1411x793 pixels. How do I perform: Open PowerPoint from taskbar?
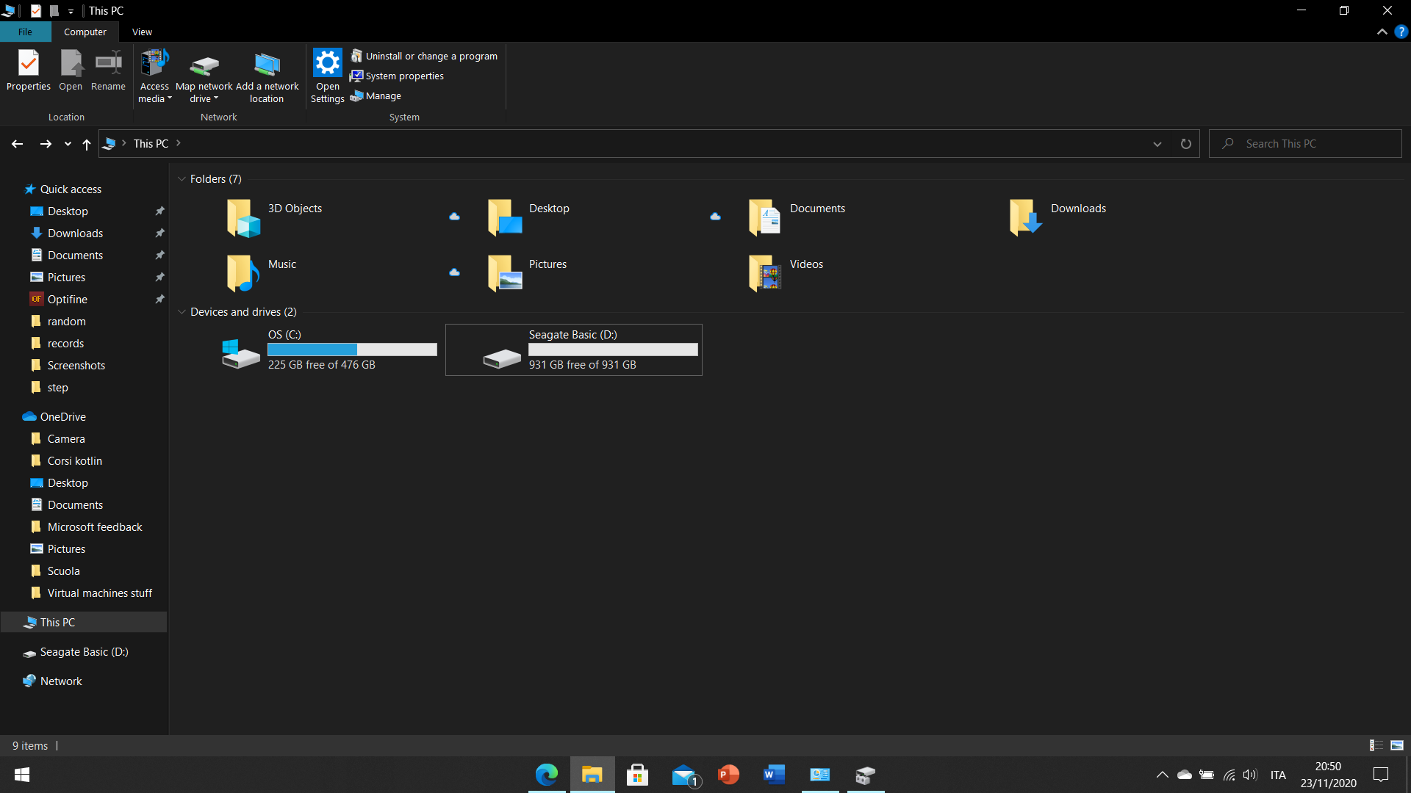coord(728,775)
